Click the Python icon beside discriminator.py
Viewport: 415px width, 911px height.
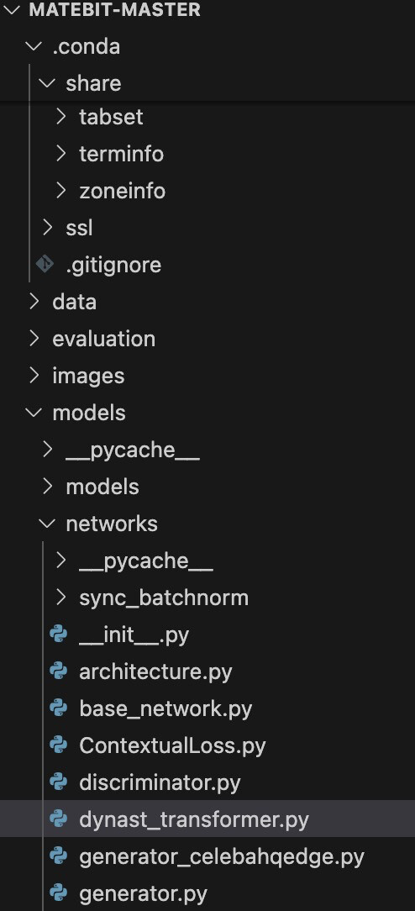tap(59, 782)
